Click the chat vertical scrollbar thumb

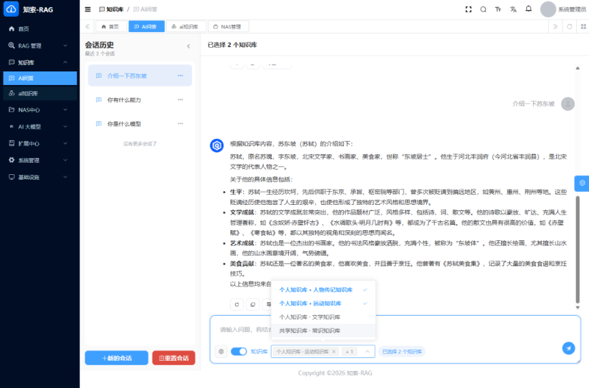(577, 249)
